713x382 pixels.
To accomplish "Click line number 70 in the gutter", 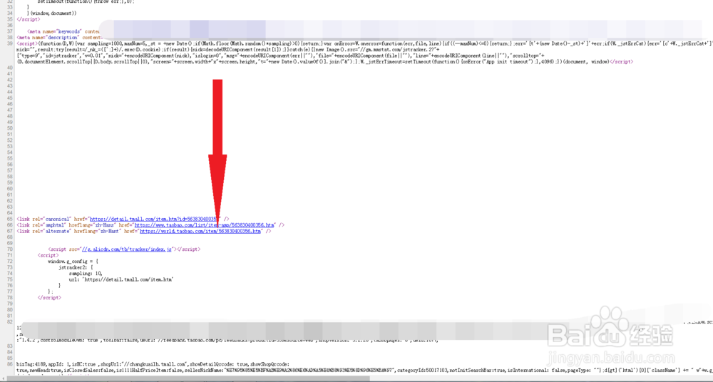I will (10, 249).
